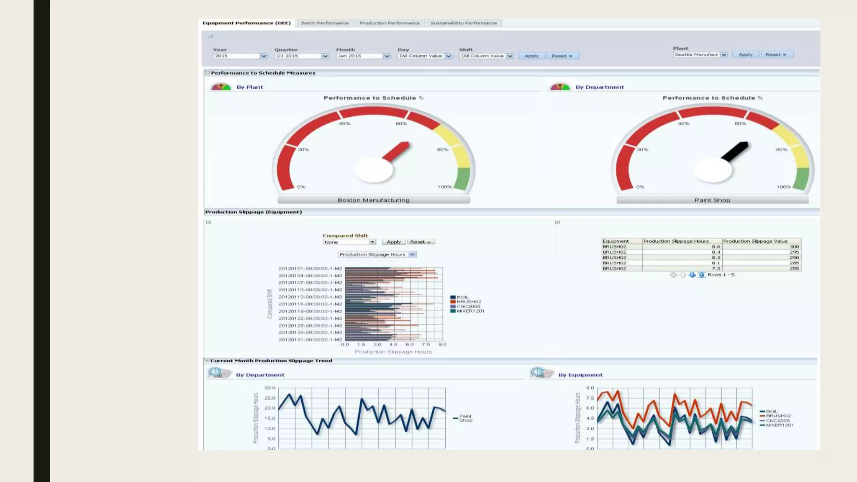This screenshot has width=857, height=482.
Task: Collapse Performance to Schedule Measures section
Action: pos(207,73)
